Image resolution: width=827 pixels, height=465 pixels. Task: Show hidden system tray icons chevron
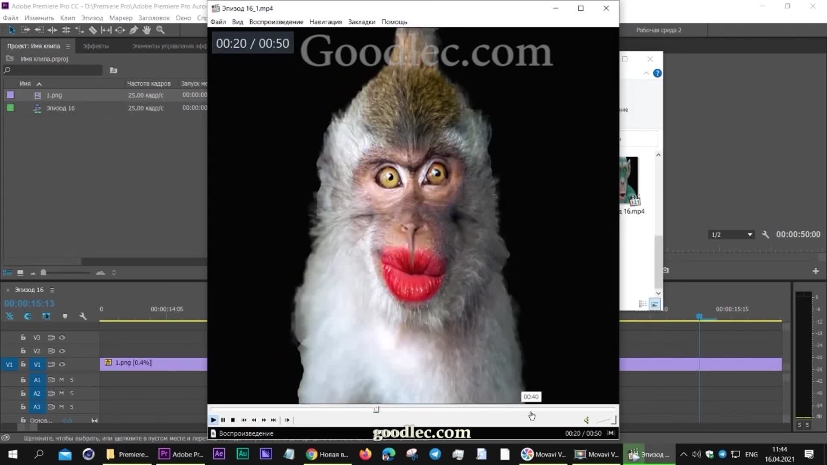coord(684,454)
